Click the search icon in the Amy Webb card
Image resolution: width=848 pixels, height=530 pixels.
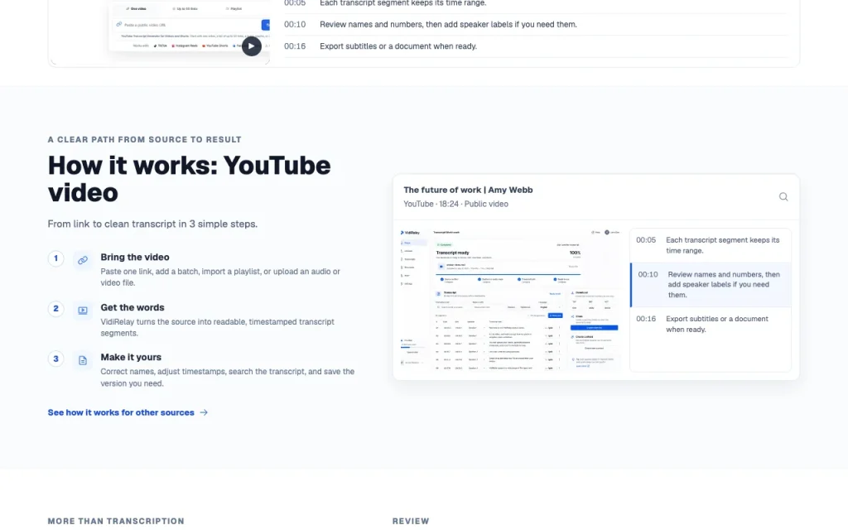coord(783,197)
